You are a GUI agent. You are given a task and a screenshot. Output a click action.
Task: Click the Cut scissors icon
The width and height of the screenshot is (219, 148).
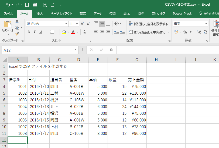click(17, 21)
